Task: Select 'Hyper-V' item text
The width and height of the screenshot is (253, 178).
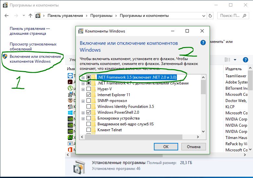Action: click(x=105, y=89)
